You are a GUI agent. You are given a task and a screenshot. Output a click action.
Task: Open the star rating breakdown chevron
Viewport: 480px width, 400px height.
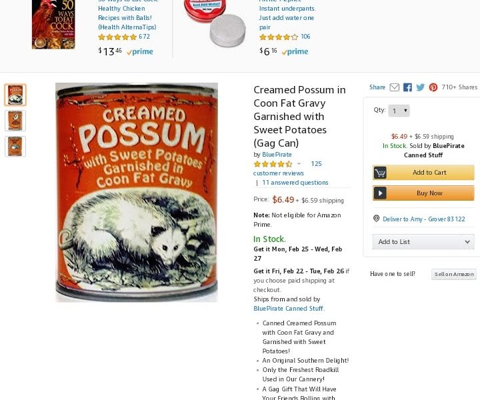tap(299, 164)
